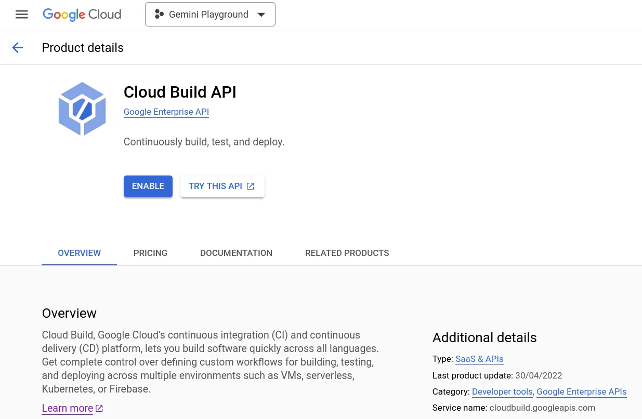Screen dimensions: 642x419
Task: Click the project selector dropdown arrow
Action: [x=261, y=15]
